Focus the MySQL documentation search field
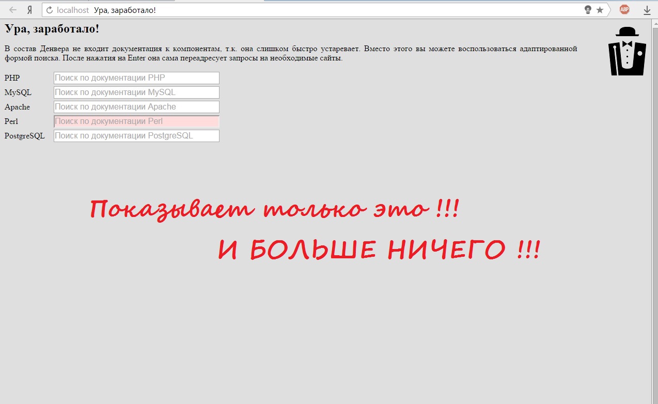Image resolution: width=658 pixels, height=404 pixels. (136, 92)
